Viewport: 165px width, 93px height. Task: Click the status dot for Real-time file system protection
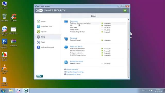[x=102, y=23]
